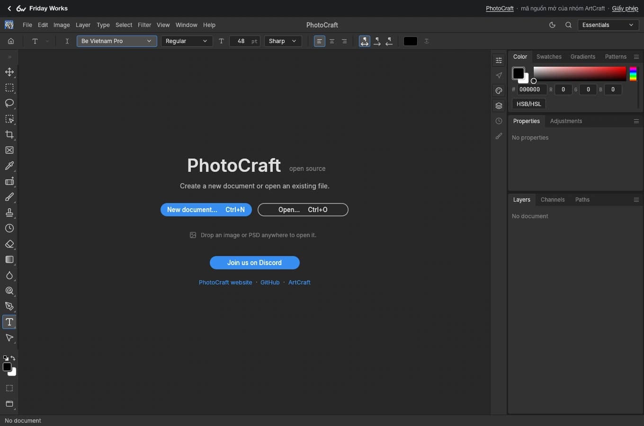Follow the GitHub link

[x=270, y=283]
